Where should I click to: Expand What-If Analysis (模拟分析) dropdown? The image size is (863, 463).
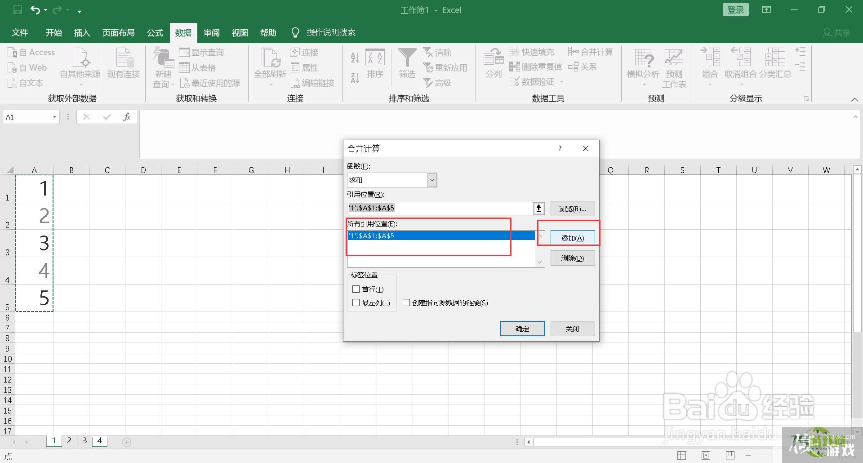(644, 85)
